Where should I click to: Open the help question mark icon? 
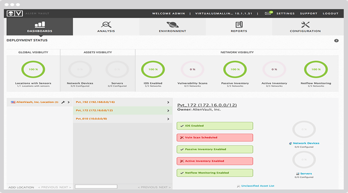(336, 41)
